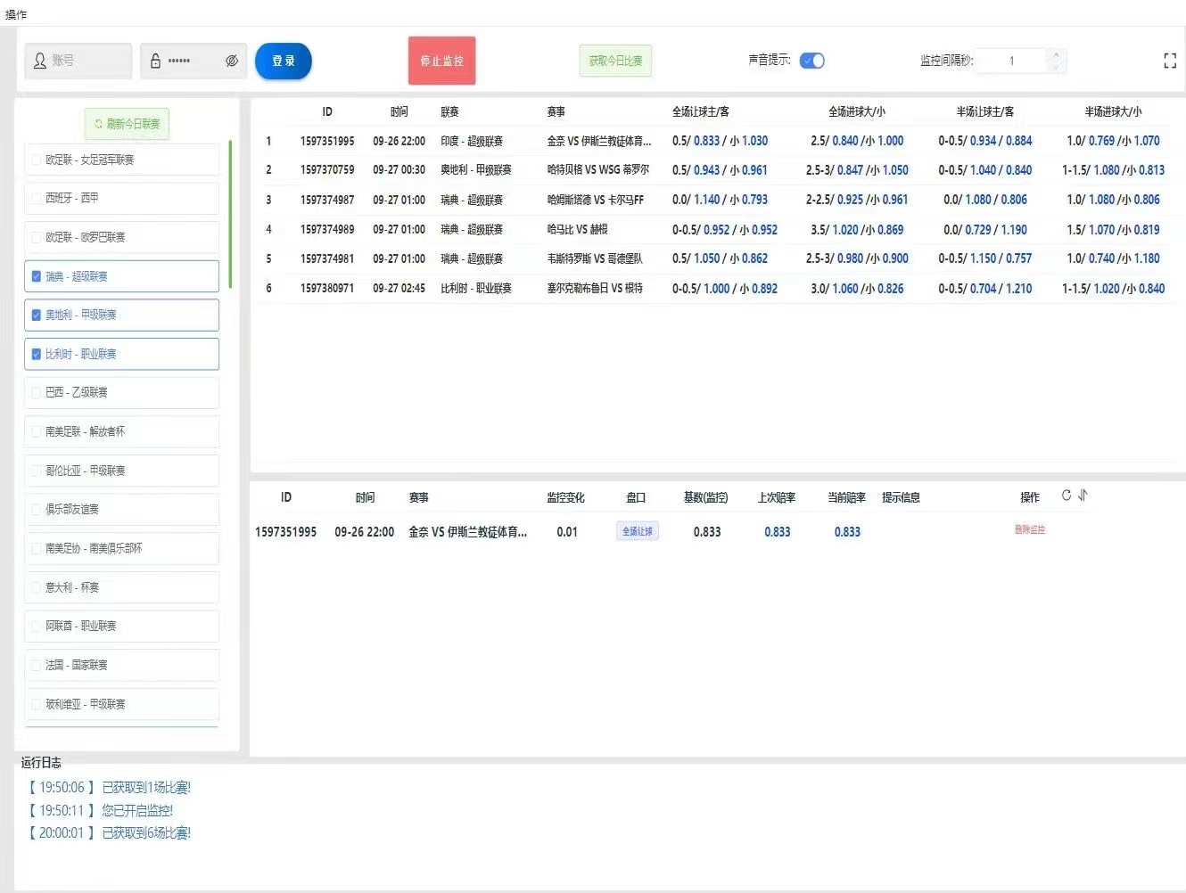Screen dimensions: 1186x893
Task: Enable the 西班牙 - 西甲 checkbox
Action: (x=36, y=198)
